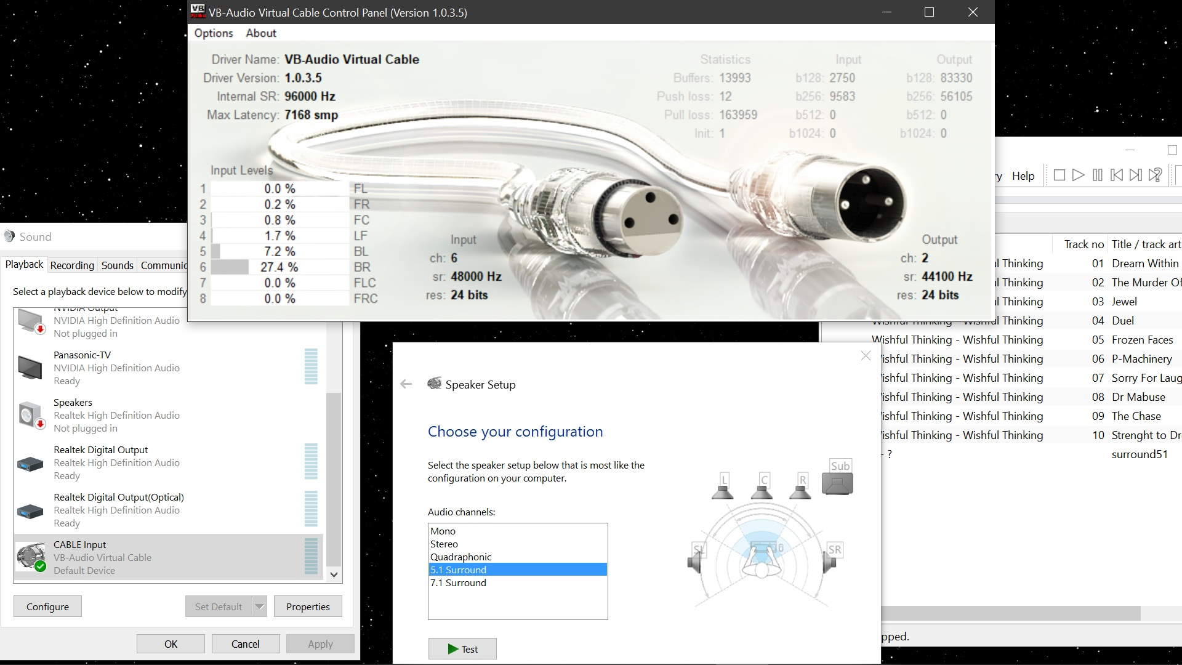Select the Panasonic-TV playback device
1182x665 pixels.
pyautogui.click(x=168, y=368)
